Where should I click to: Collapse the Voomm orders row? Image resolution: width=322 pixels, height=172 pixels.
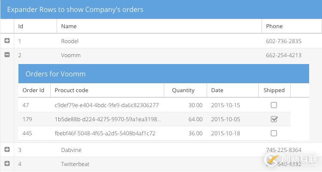tap(7, 55)
